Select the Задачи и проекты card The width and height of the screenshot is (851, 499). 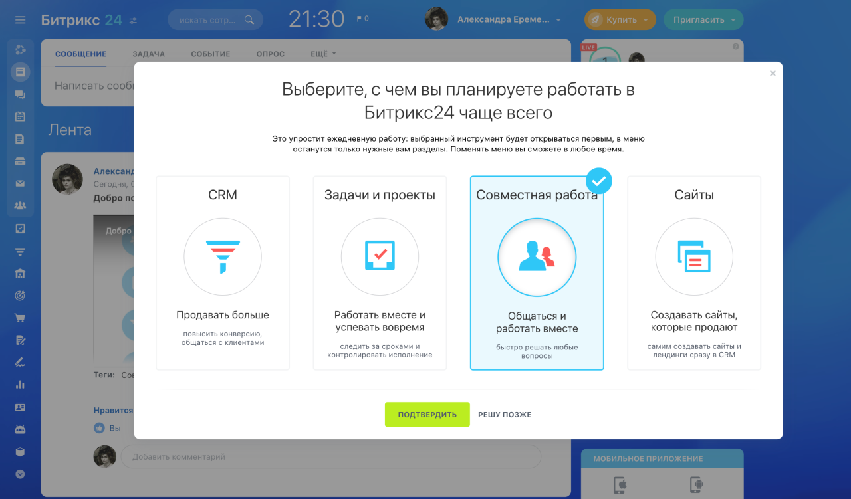click(380, 273)
